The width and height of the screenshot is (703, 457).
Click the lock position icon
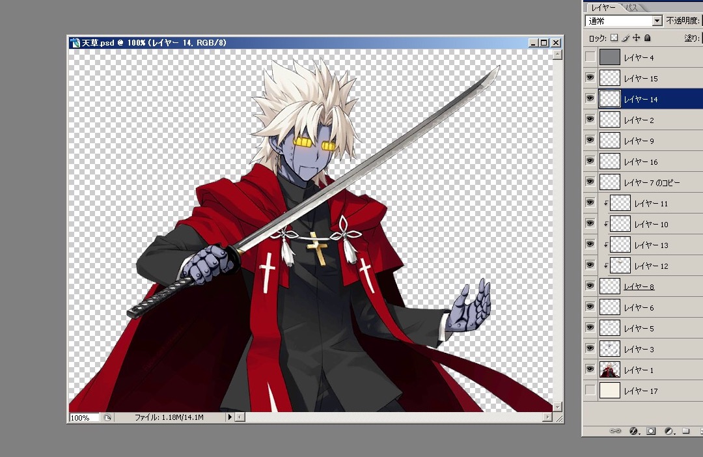pos(637,38)
